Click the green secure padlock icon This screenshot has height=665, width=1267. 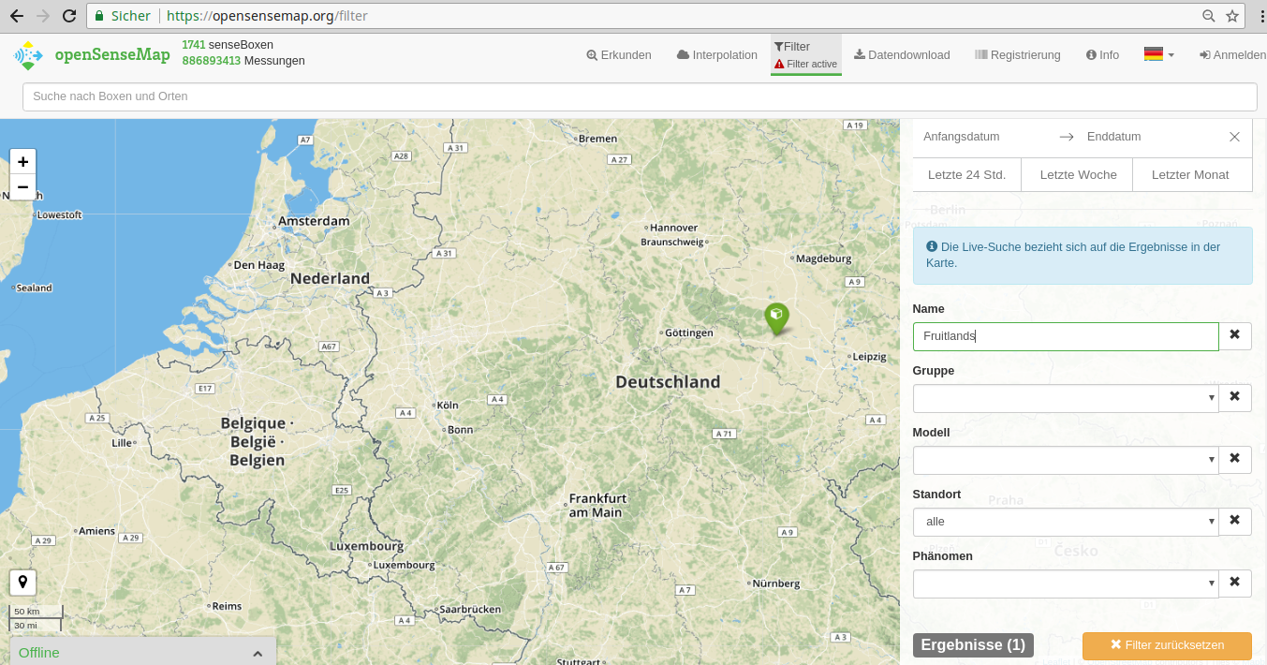click(99, 16)
